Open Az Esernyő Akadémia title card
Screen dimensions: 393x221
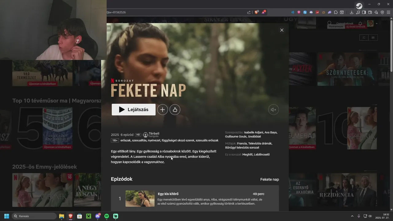point(302,190)
